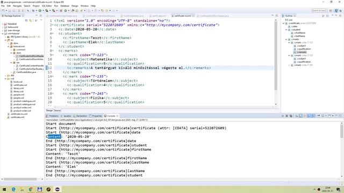The image size is (344, 193).
Task: Open the notification center in system tray
Action: (x=339, y=189)
